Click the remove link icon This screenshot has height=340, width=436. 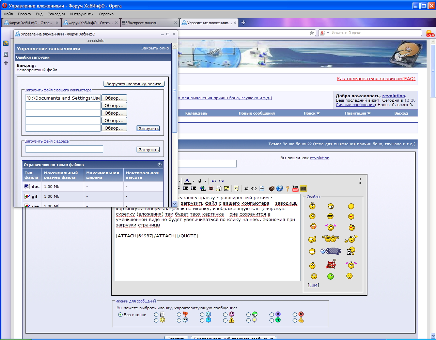coord(211,189)
